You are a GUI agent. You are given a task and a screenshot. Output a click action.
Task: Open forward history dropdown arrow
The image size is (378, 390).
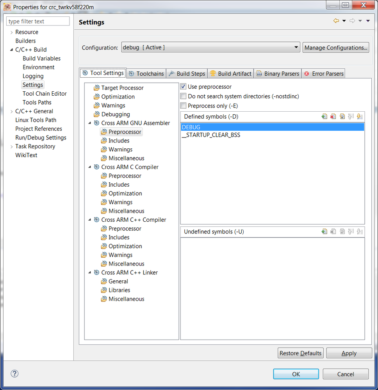coord(360,21)
